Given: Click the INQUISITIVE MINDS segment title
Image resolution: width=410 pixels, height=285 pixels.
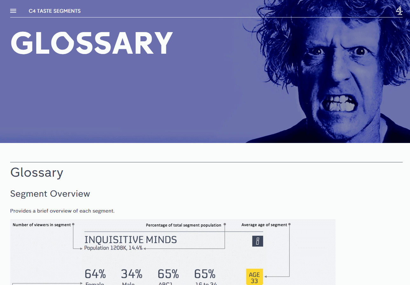Looking at the screenshot, I should tap(131, 240).
